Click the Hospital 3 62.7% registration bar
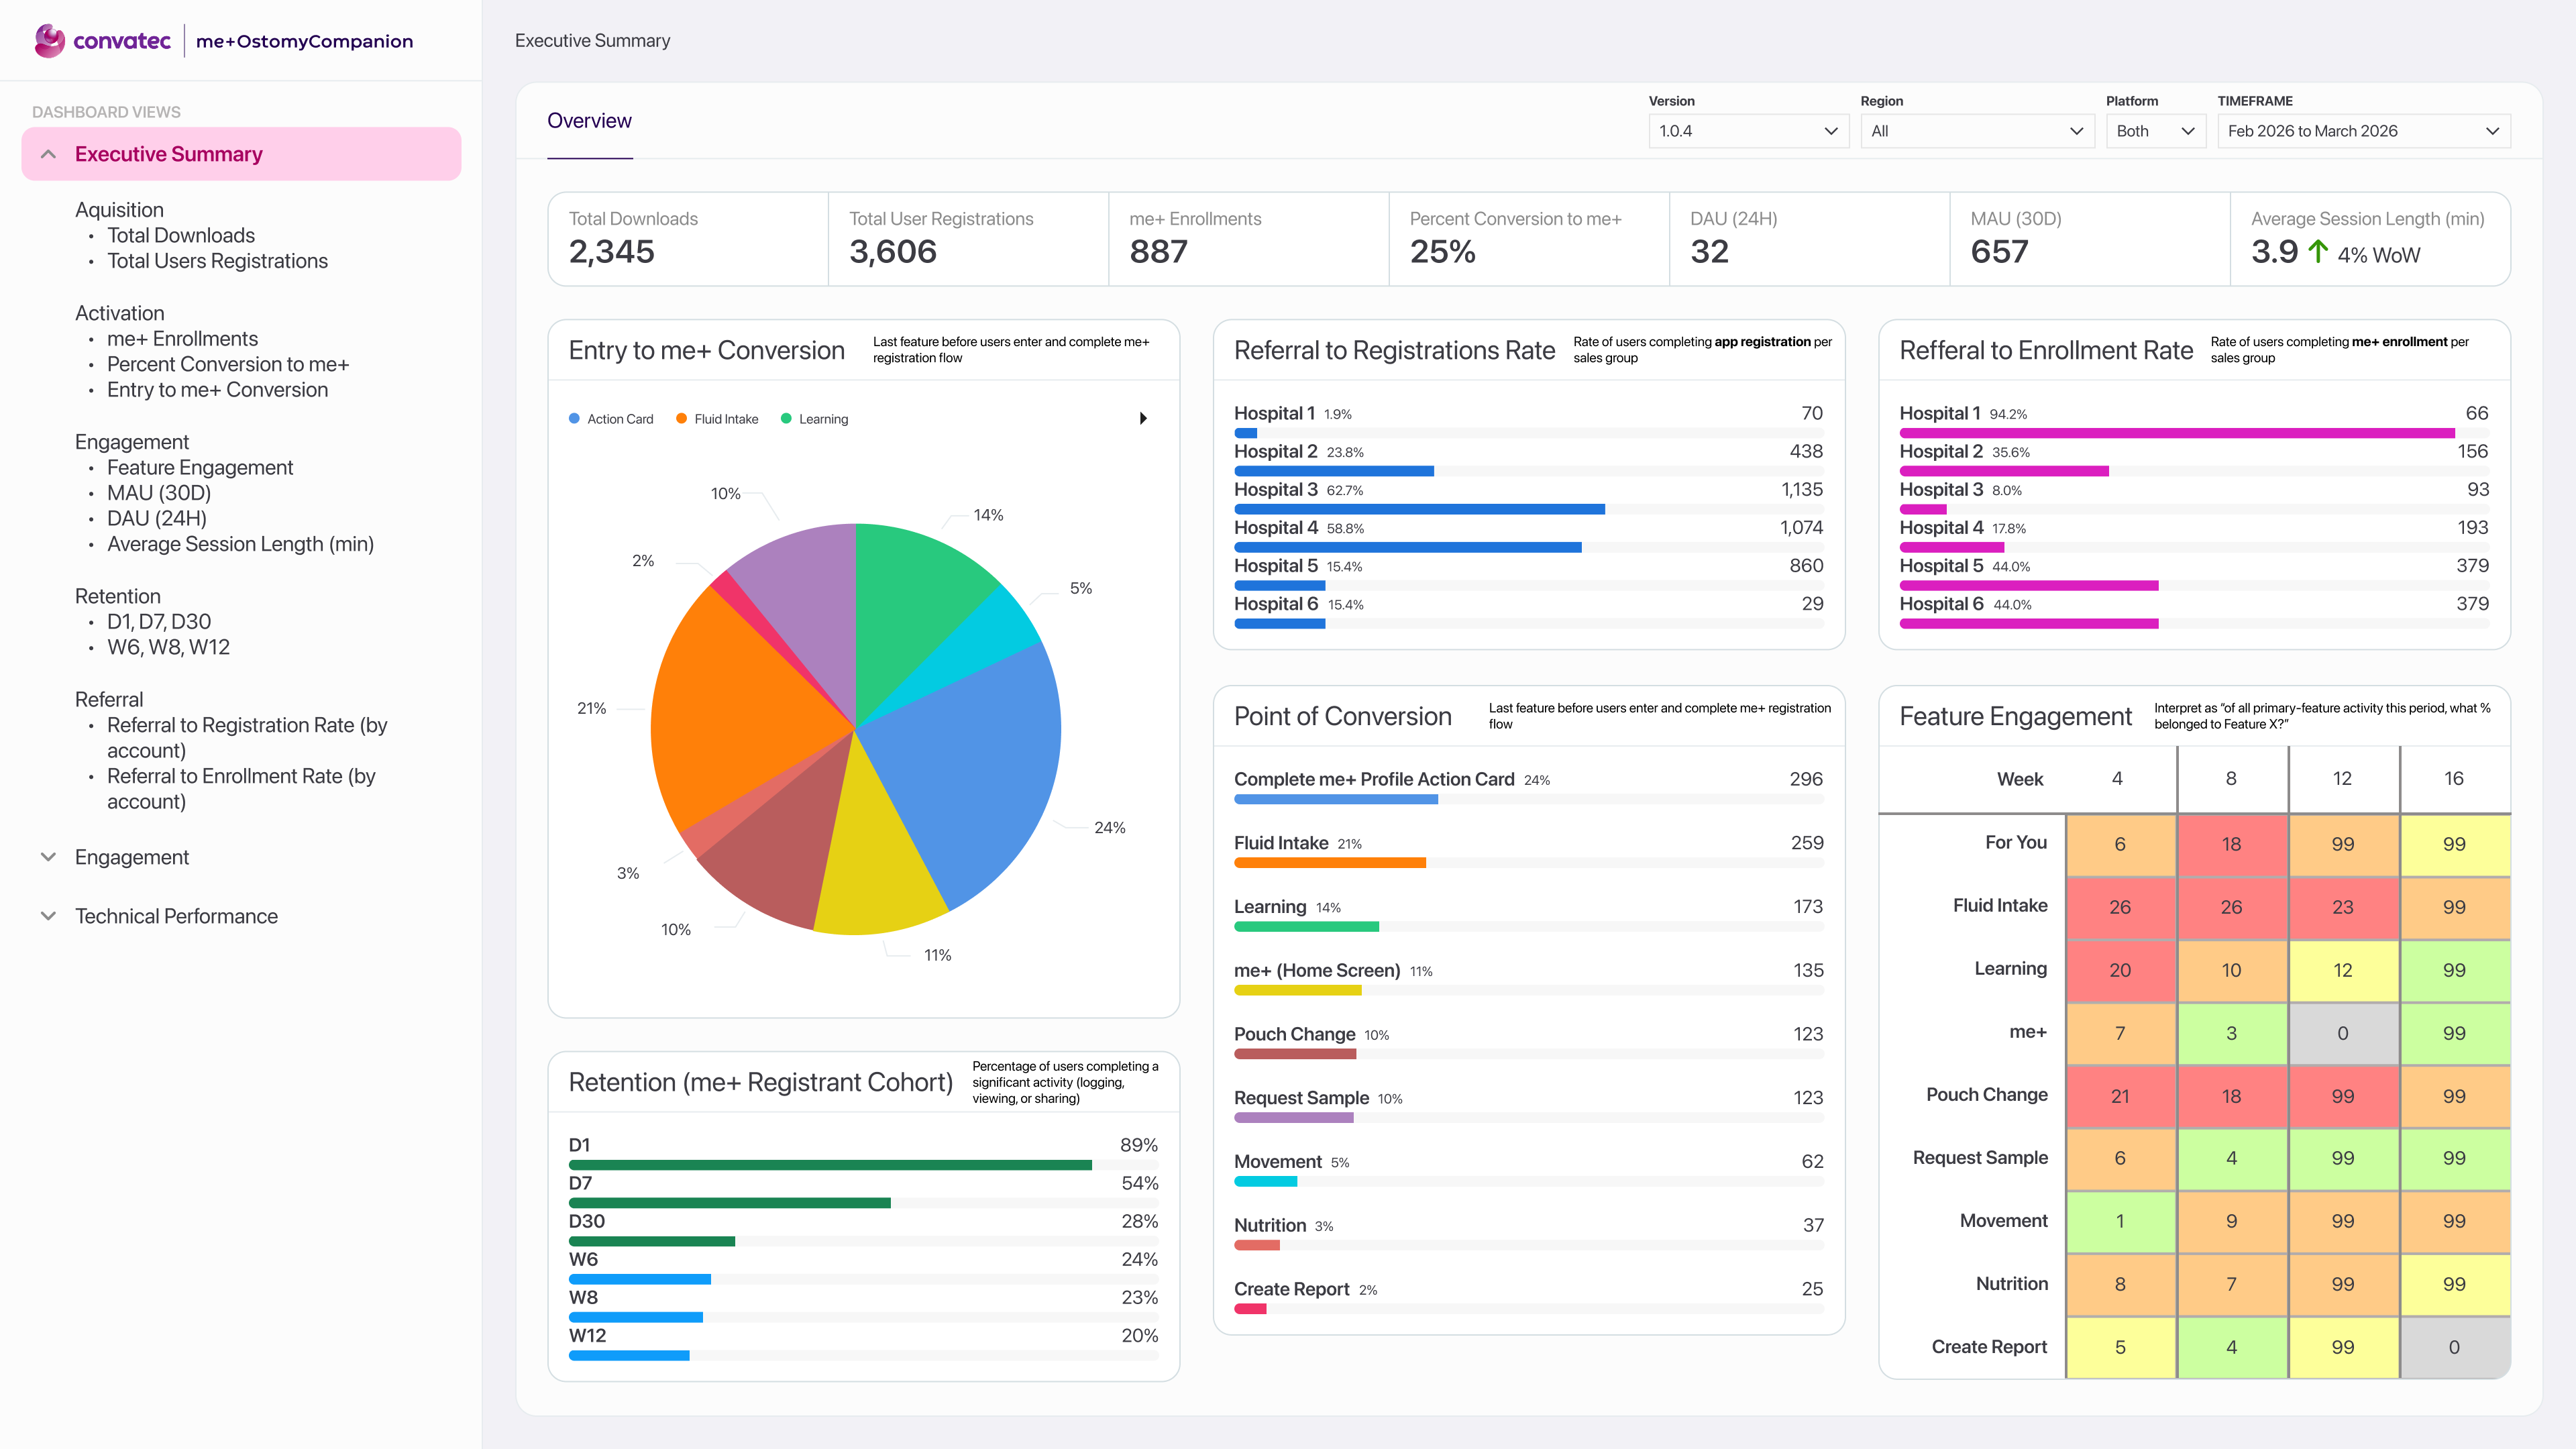 (1420, 509)
